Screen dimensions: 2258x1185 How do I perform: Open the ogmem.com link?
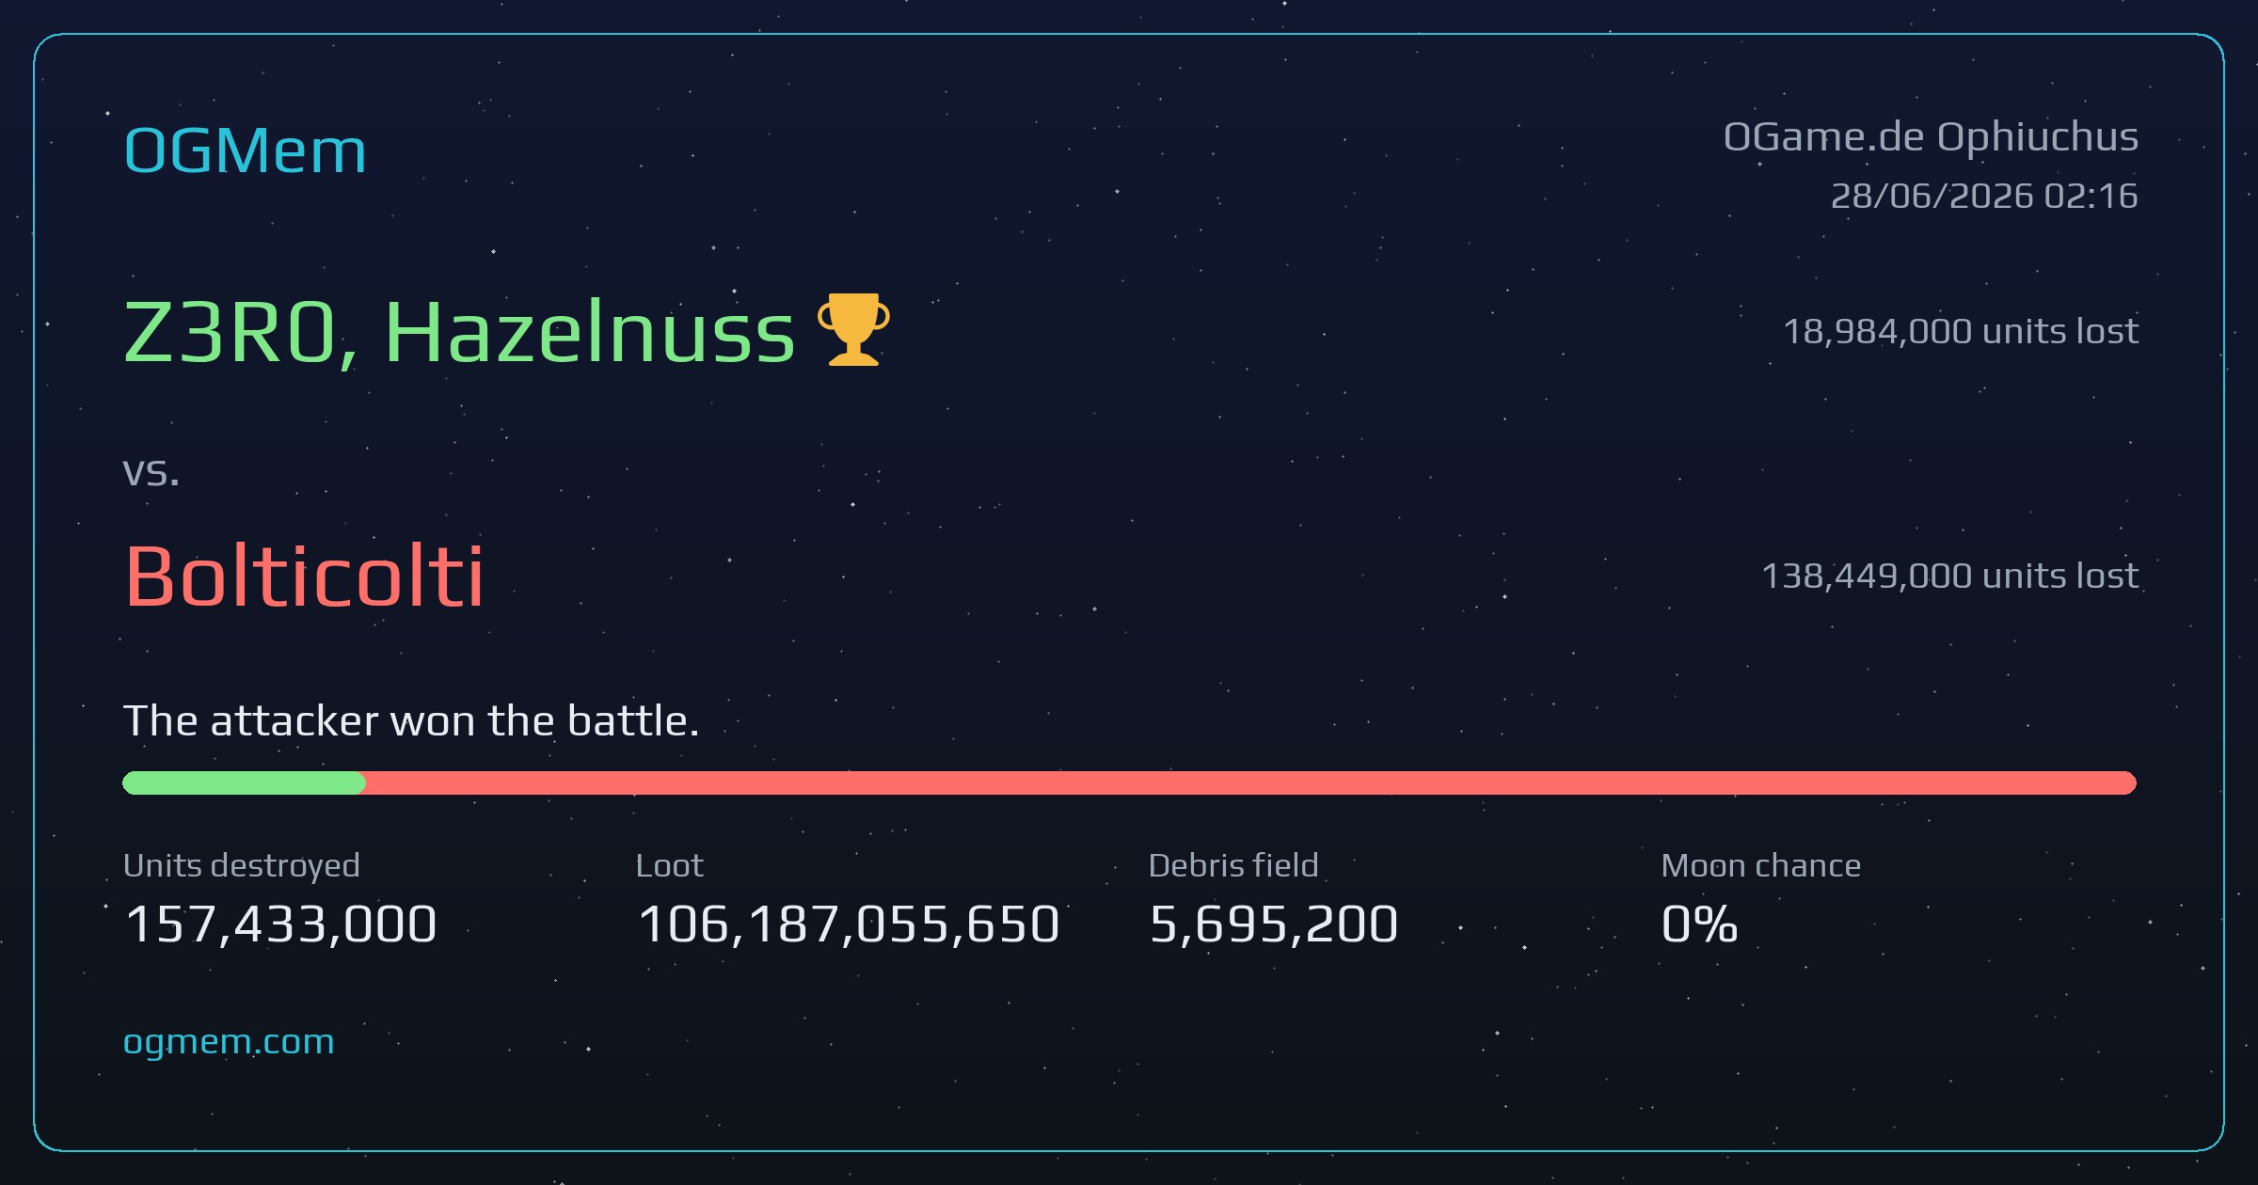click(229, 1042)
